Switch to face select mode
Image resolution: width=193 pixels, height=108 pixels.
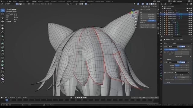click(x=21, y=4)
